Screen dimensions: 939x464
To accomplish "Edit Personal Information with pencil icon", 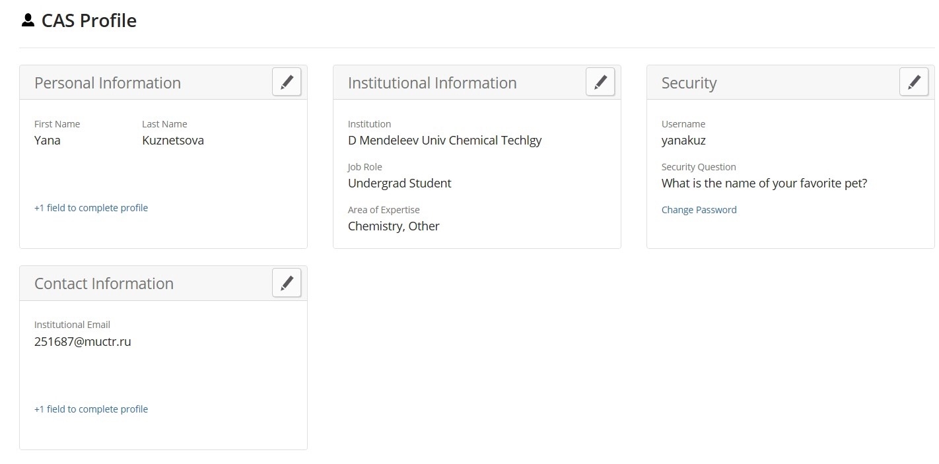I will [287, 83].
